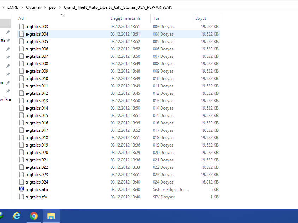Image resolution: width=298 pixels, height=223 pixels.
Task: Sort by the Tür column header
Action: [x=156, y=18]
